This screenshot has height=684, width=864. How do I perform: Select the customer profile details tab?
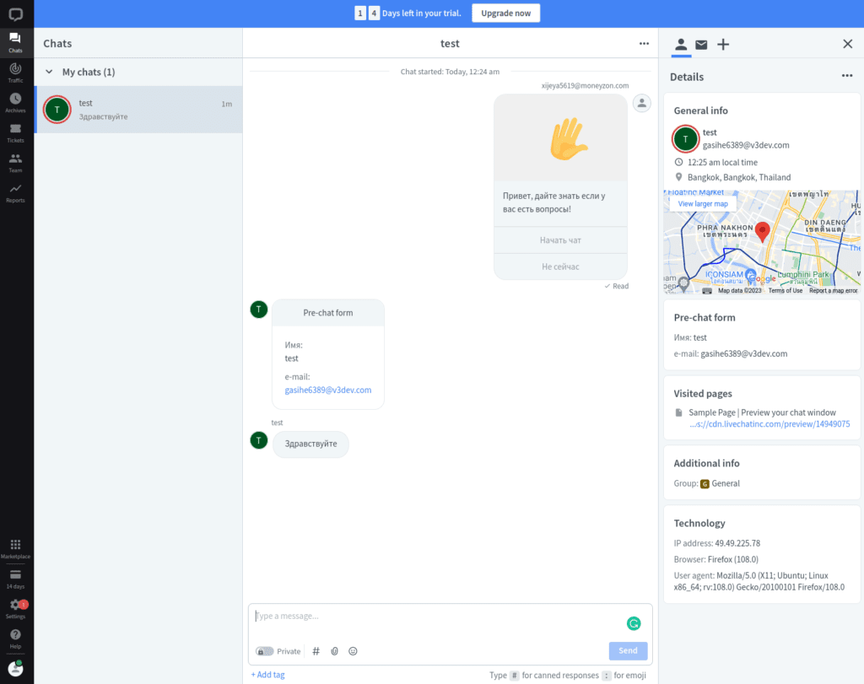(x=680, y=45)
